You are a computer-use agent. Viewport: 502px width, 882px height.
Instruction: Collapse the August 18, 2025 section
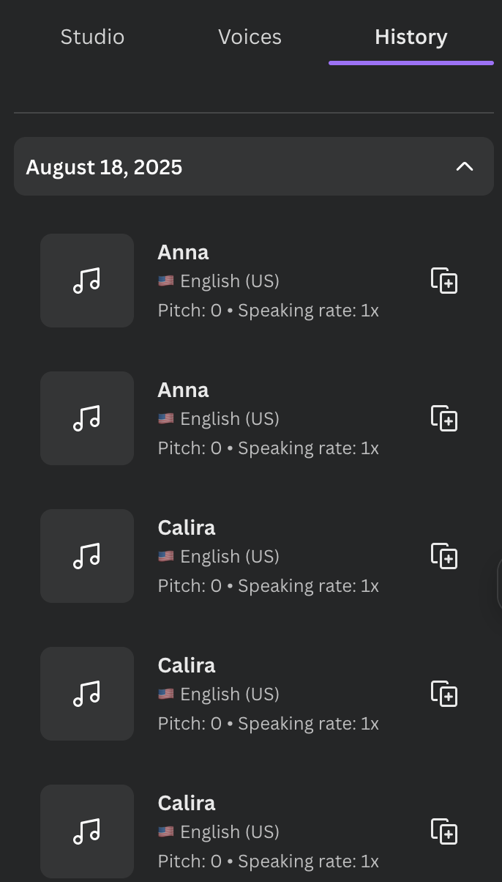tap(465, 167)
